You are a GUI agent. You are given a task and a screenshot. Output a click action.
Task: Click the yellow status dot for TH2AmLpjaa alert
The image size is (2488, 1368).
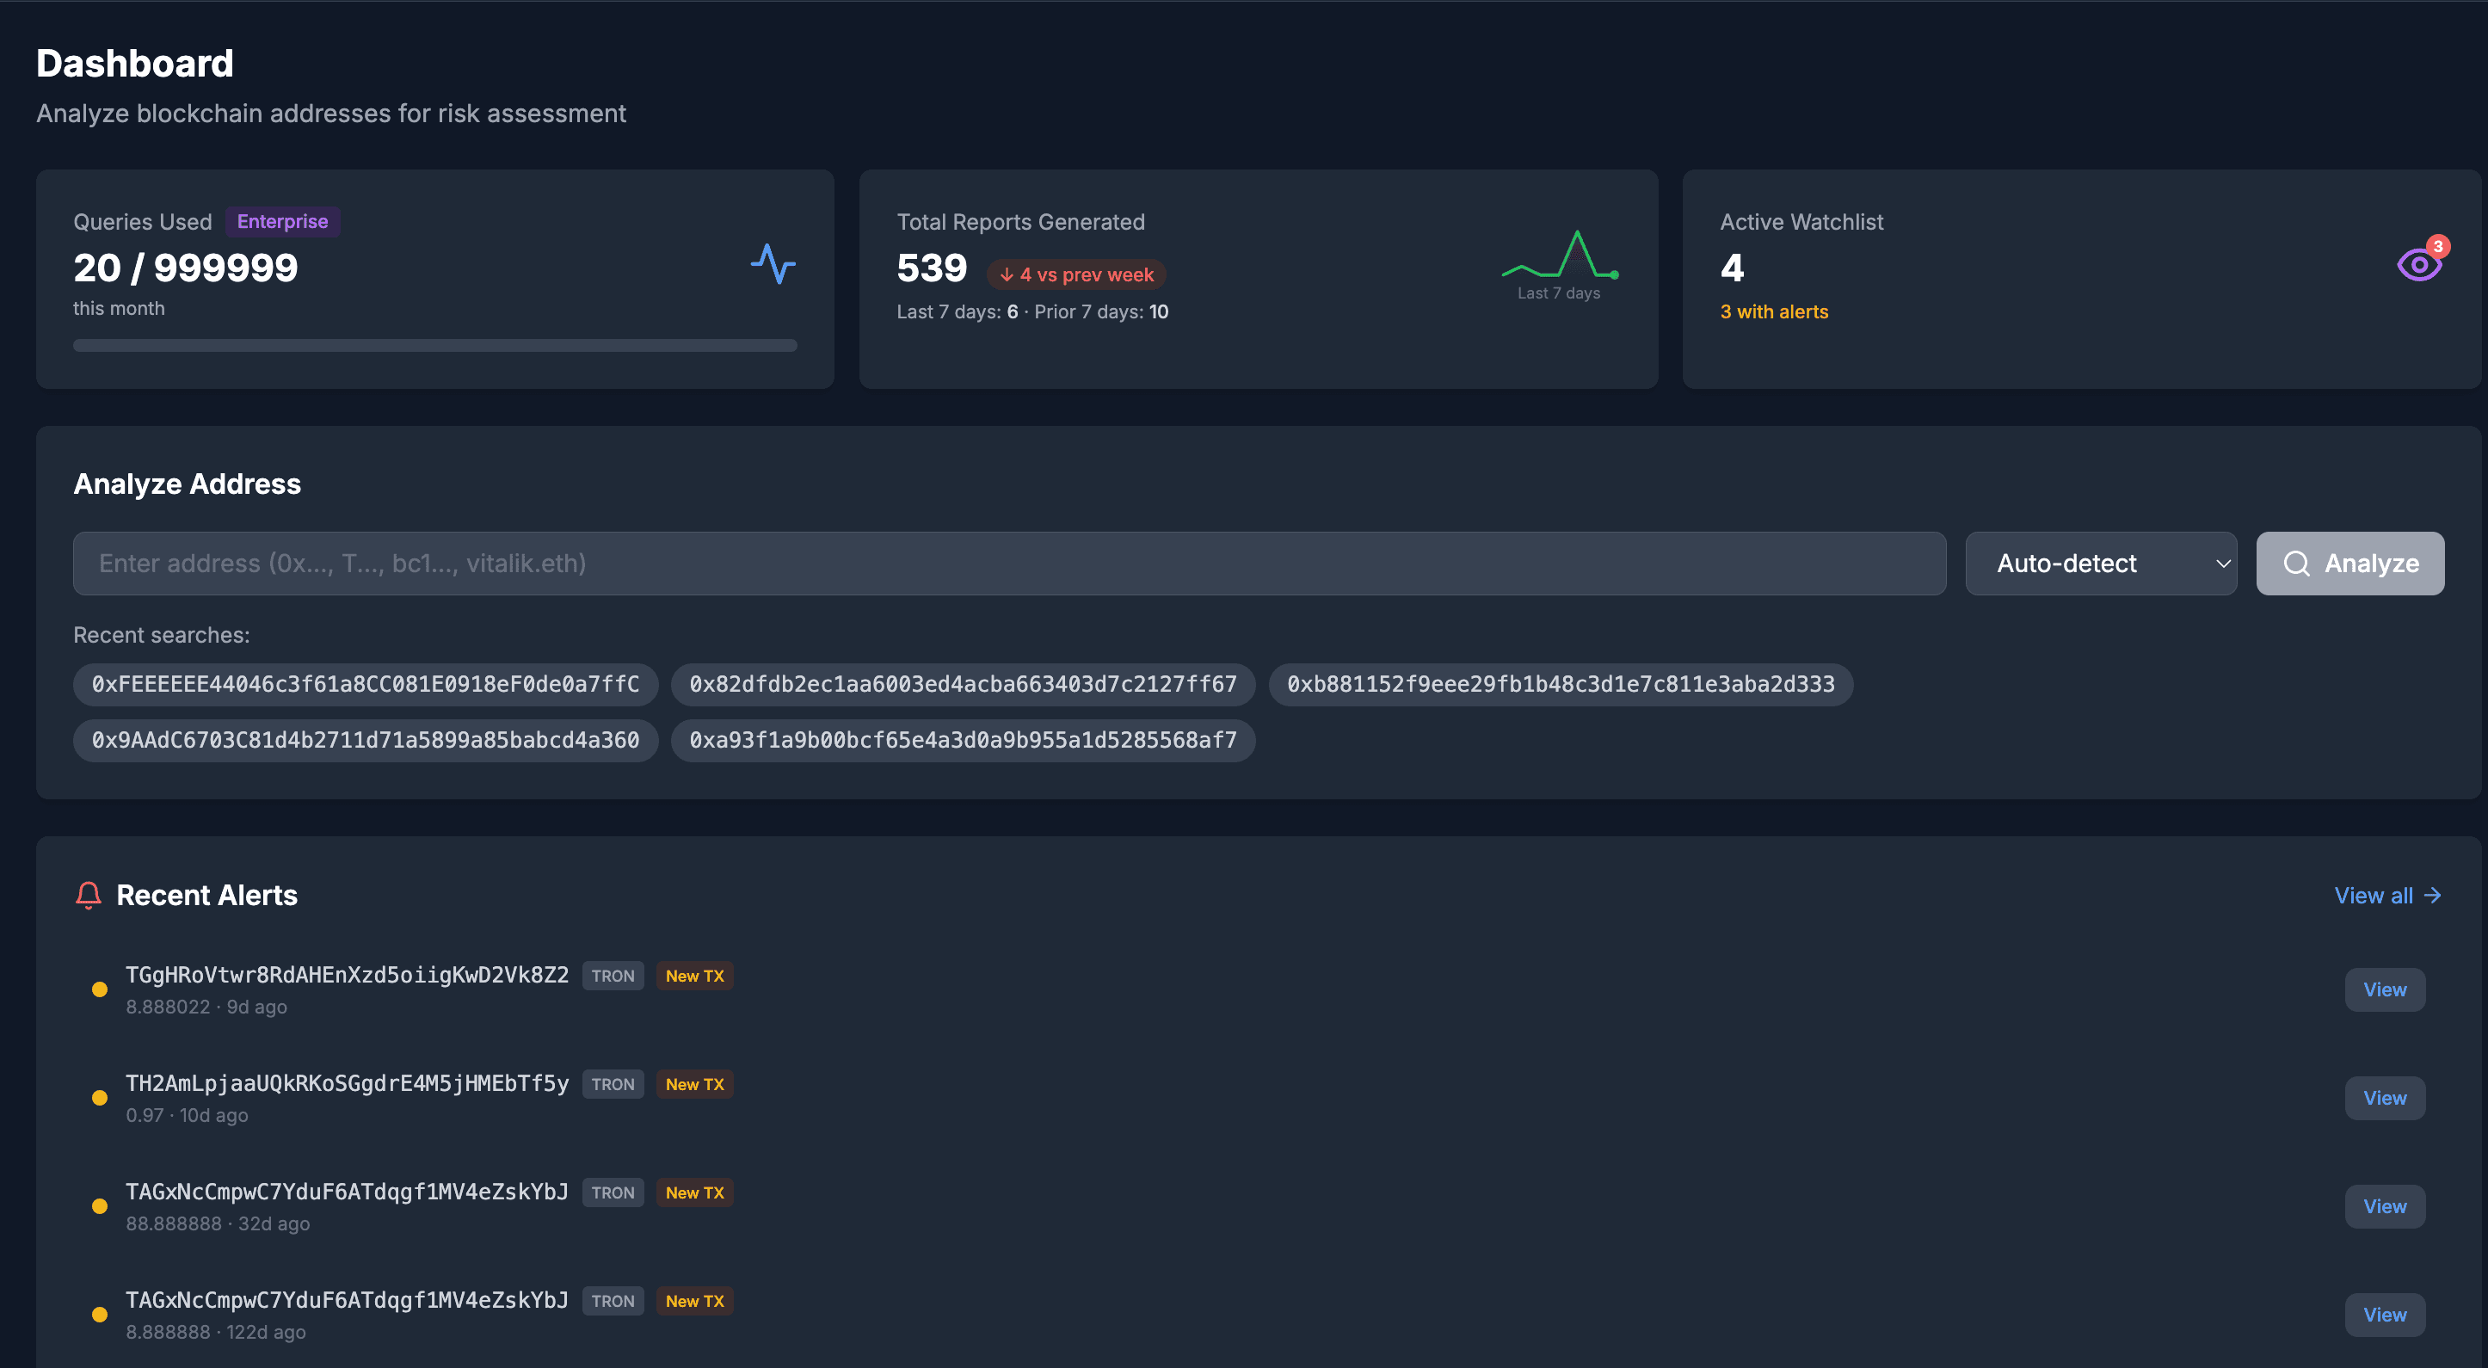(100, 1098)
